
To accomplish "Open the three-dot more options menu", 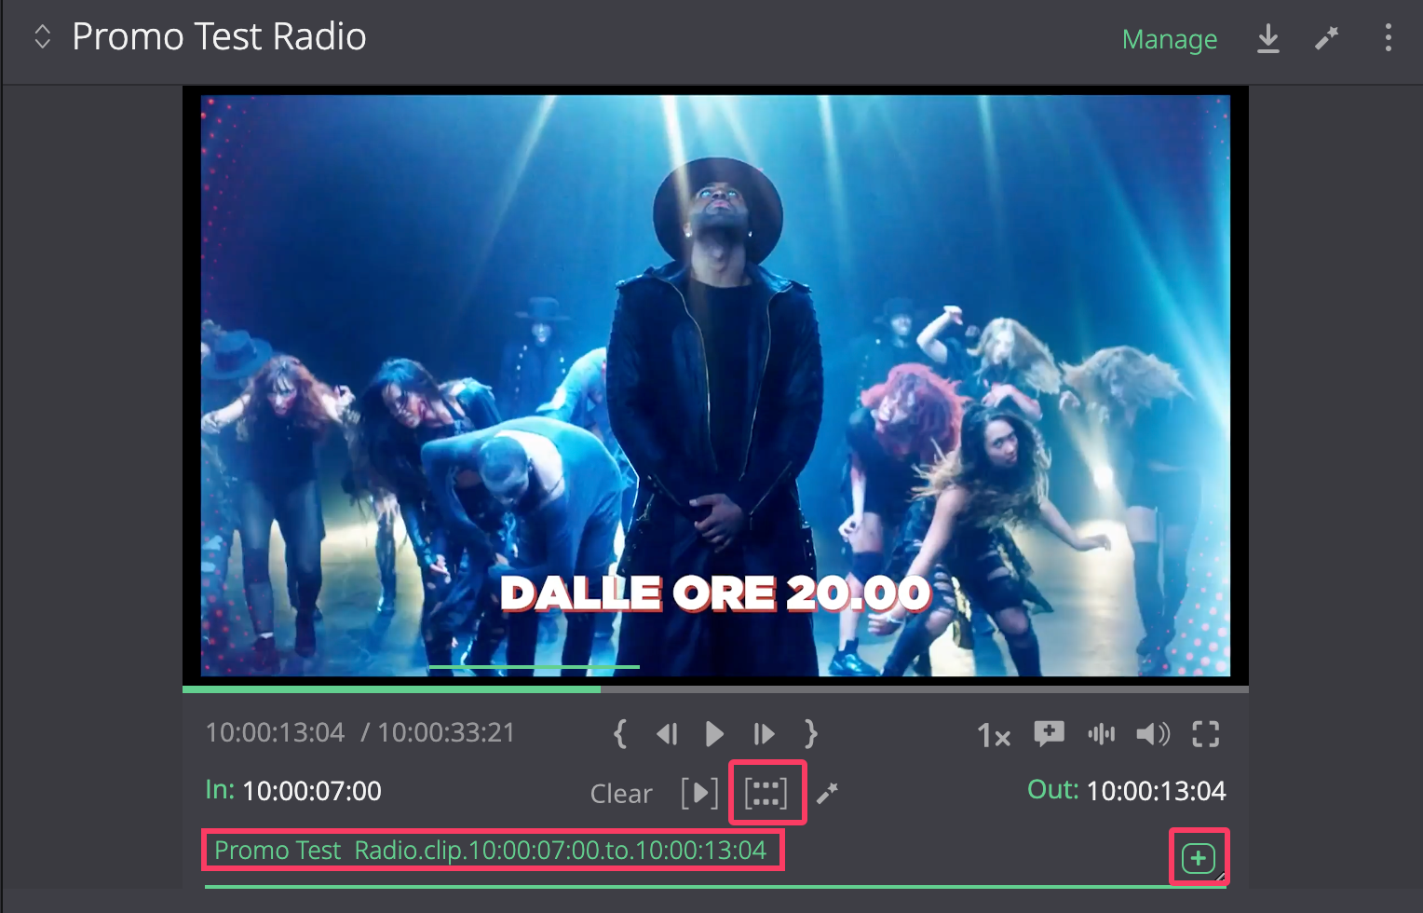I will click(x=1389, y=37).
